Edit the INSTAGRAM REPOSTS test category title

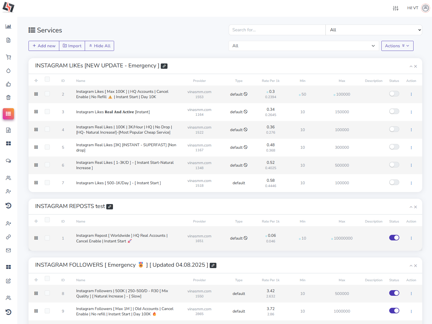point(110,207)
